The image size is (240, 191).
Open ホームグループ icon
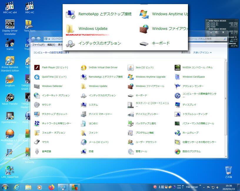tap(177, 133)
